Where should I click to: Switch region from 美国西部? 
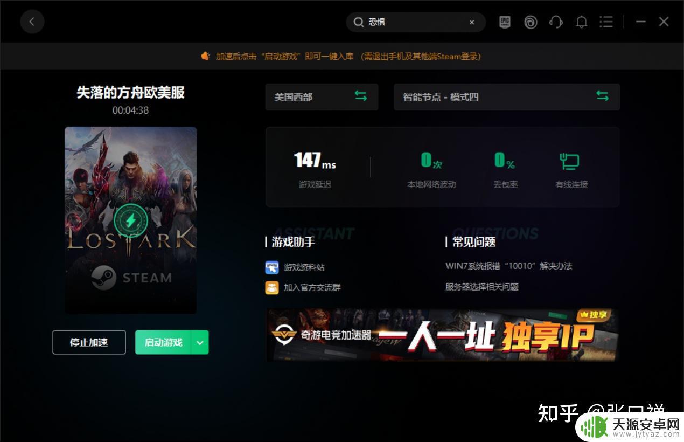[322, 97]
